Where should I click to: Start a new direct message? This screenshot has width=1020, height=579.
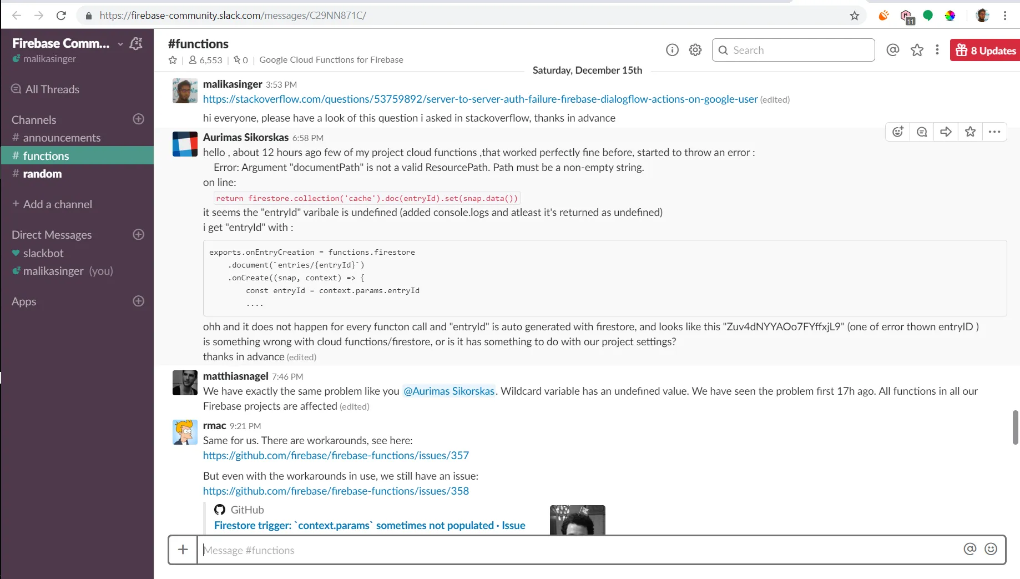[x=139, y=234]
